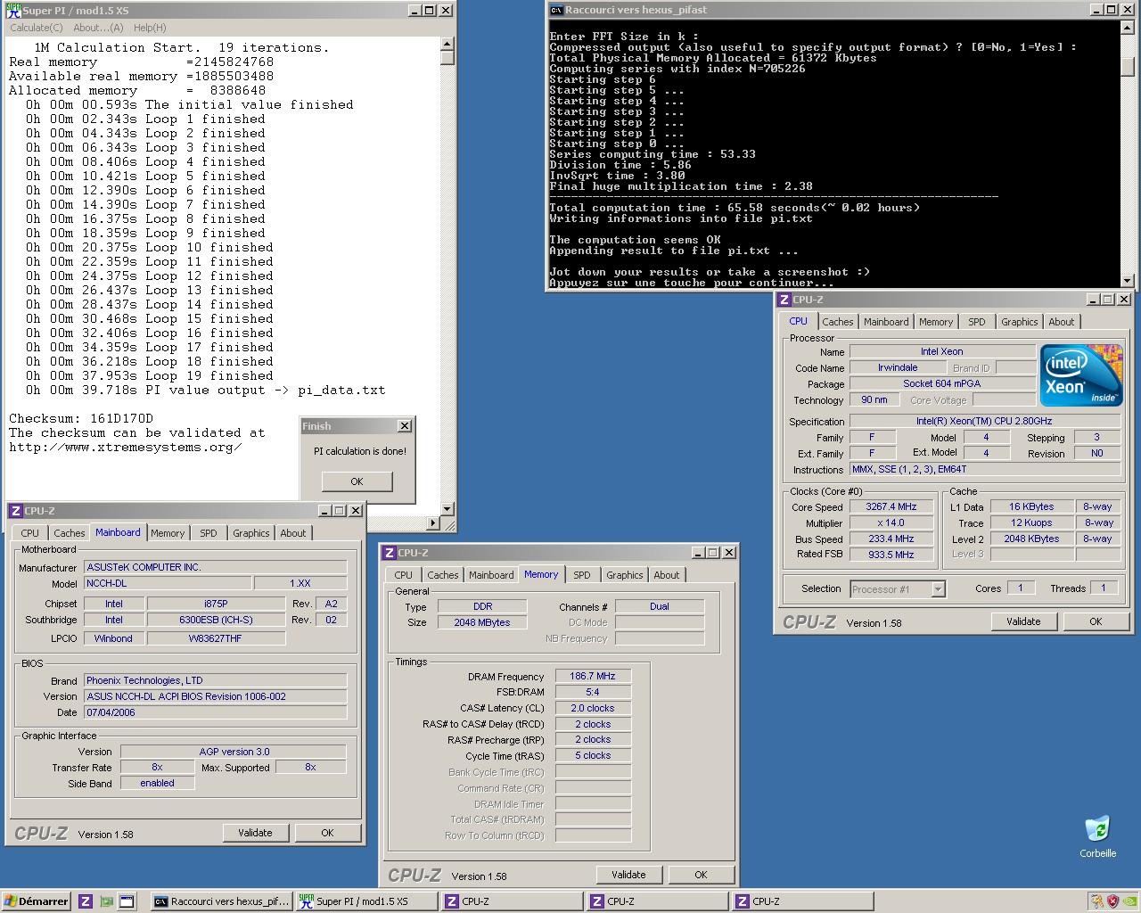Click the Rated FSB 933.5 MHz value
1141x913 pixels.
tap(891, 555)
